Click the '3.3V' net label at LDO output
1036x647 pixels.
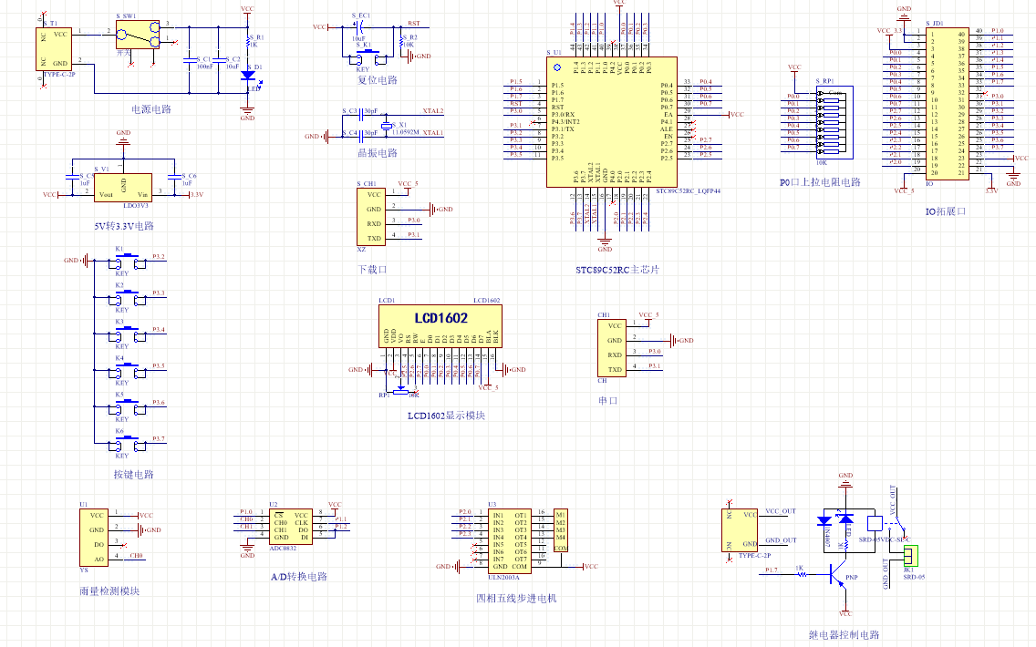click(x=196, y=195)
